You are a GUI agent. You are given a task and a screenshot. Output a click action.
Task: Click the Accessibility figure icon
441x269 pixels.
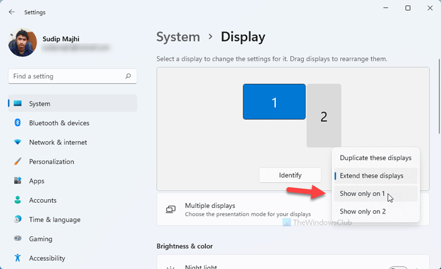pyautogui.click(x=18, y=258)
